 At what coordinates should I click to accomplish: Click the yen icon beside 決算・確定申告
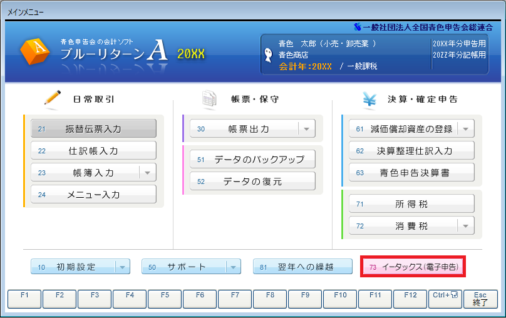[x=368, y=98]
